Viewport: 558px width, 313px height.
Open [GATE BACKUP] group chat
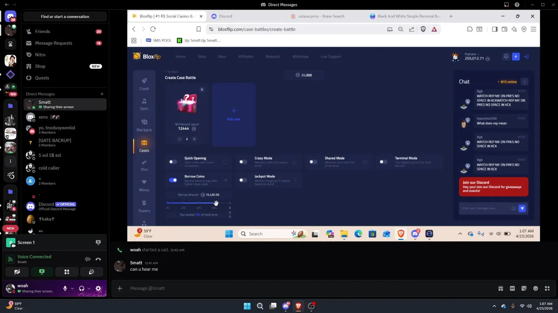[65, 143]
